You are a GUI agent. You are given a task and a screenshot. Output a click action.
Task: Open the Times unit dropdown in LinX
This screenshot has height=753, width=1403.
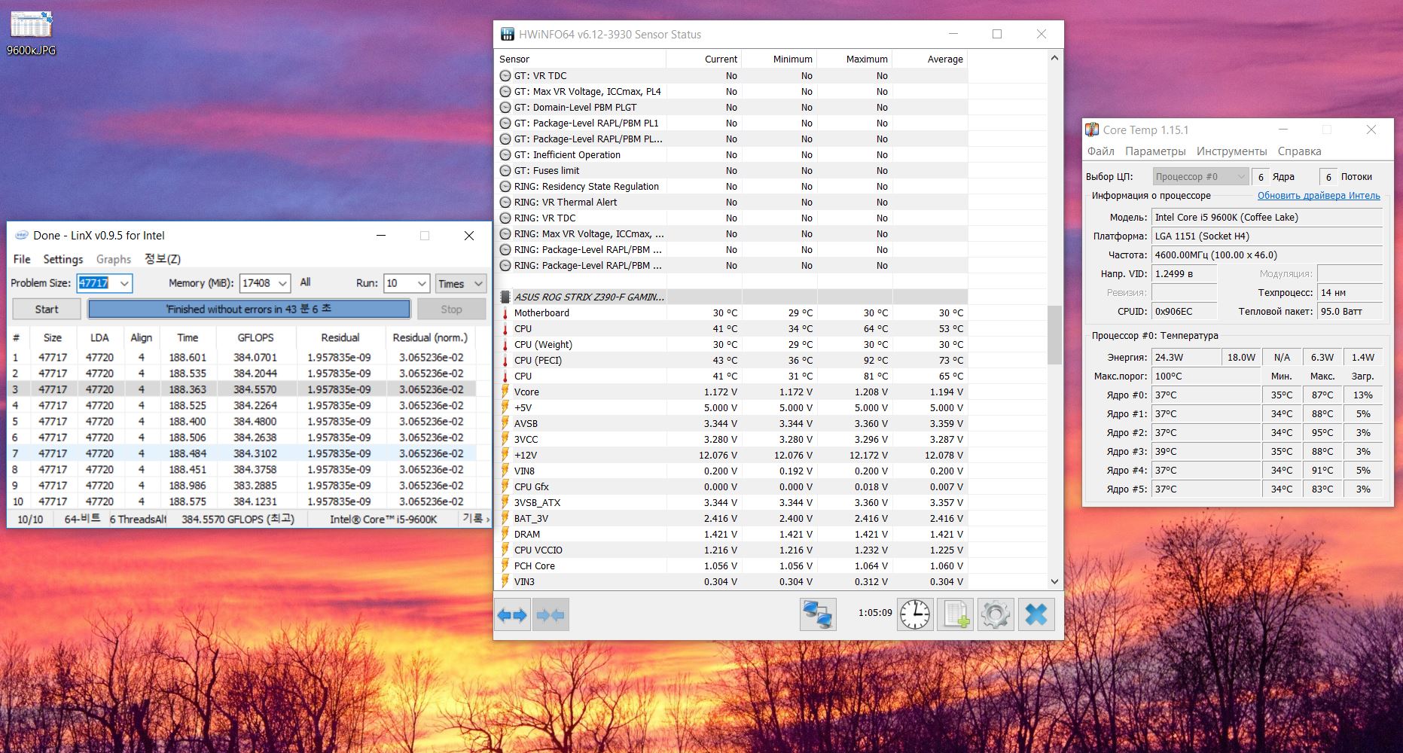coord(461,284)
